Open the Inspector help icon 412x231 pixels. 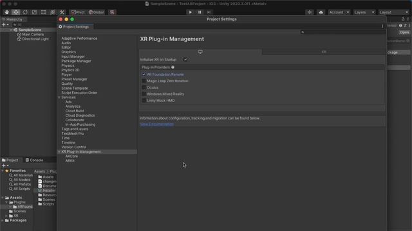400,26
